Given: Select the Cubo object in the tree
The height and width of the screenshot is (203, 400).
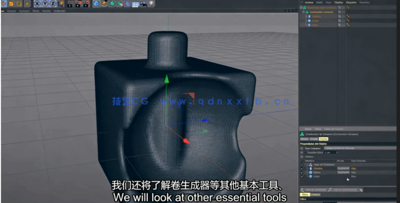Looking at the screenshot, I should tap(315, 25).
